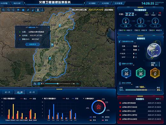Select the 近一周 time range tab
This screenshot has height=125, width=166.
tap(20, 92)
